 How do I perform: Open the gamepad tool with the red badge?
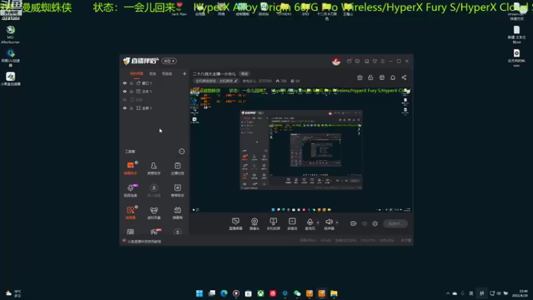[x=155, y=232]
